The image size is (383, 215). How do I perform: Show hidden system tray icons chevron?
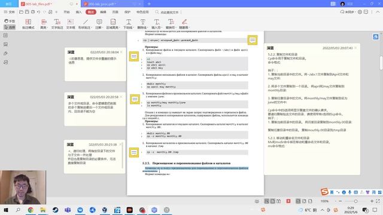click(x=322, y=210)
